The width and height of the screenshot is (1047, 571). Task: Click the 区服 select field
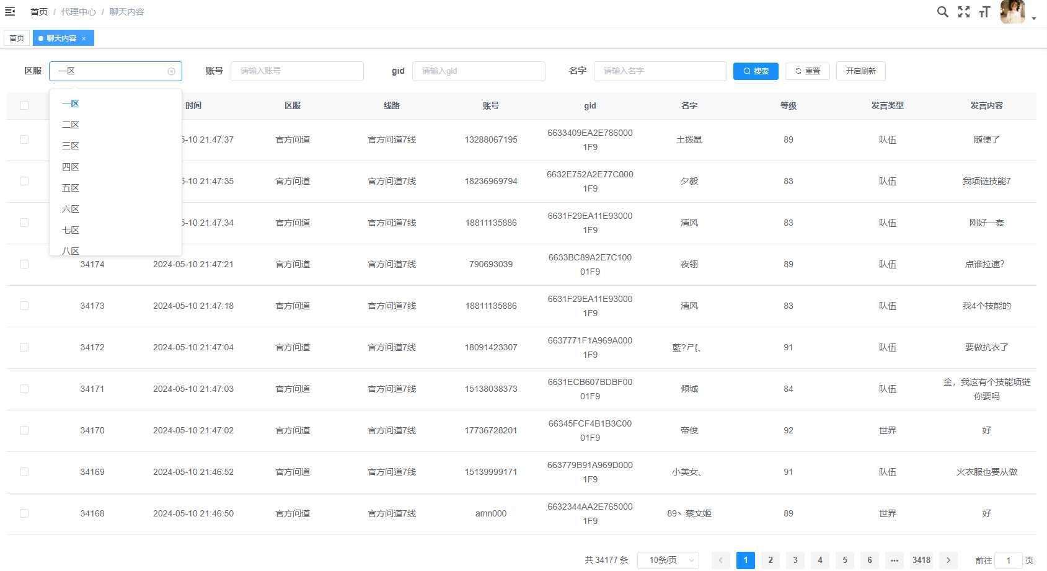[x=115, y=71]
